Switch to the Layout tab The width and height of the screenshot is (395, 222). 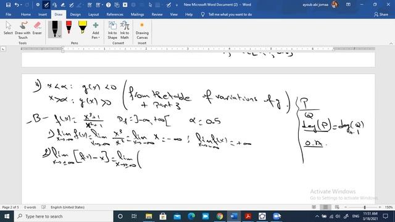[93, 15]
